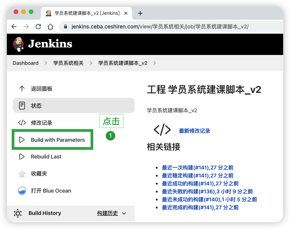The image size is (290, 229).
Task: Click the Jenkins butler logo icon
Action: click(18, 44)
